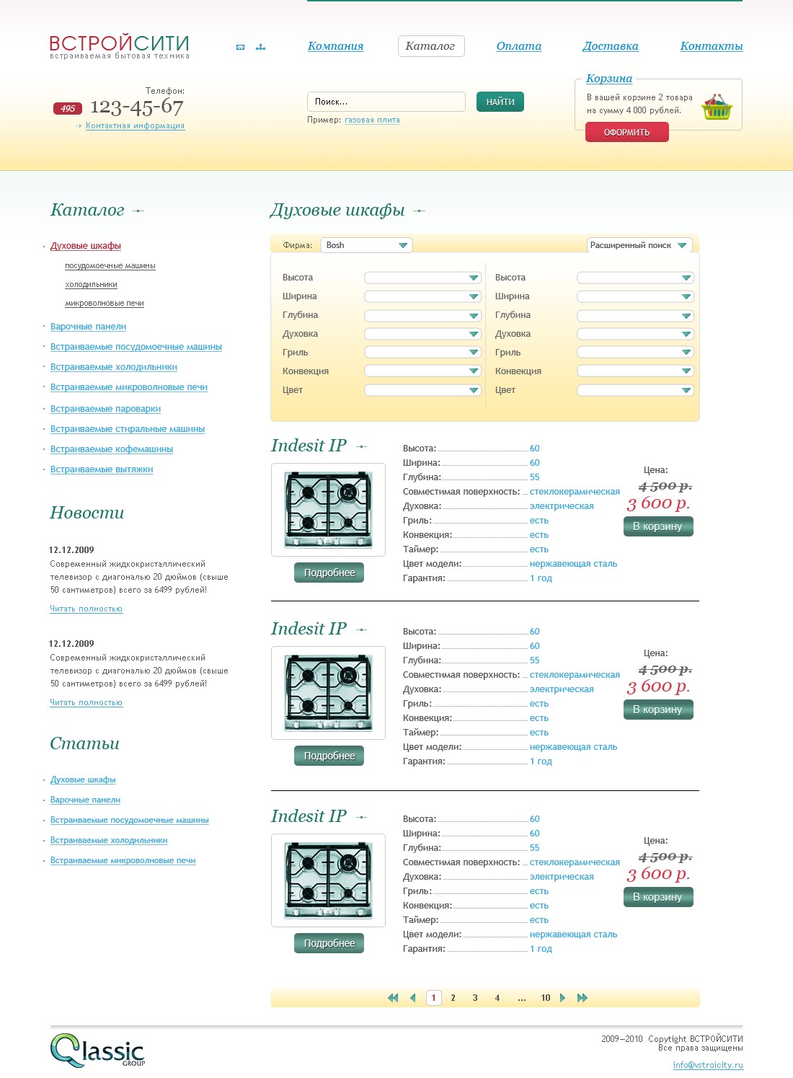This screenshot has height=1078, width=793.
Task: Go to first page using double-left arrow
Action: coord(393,998)
